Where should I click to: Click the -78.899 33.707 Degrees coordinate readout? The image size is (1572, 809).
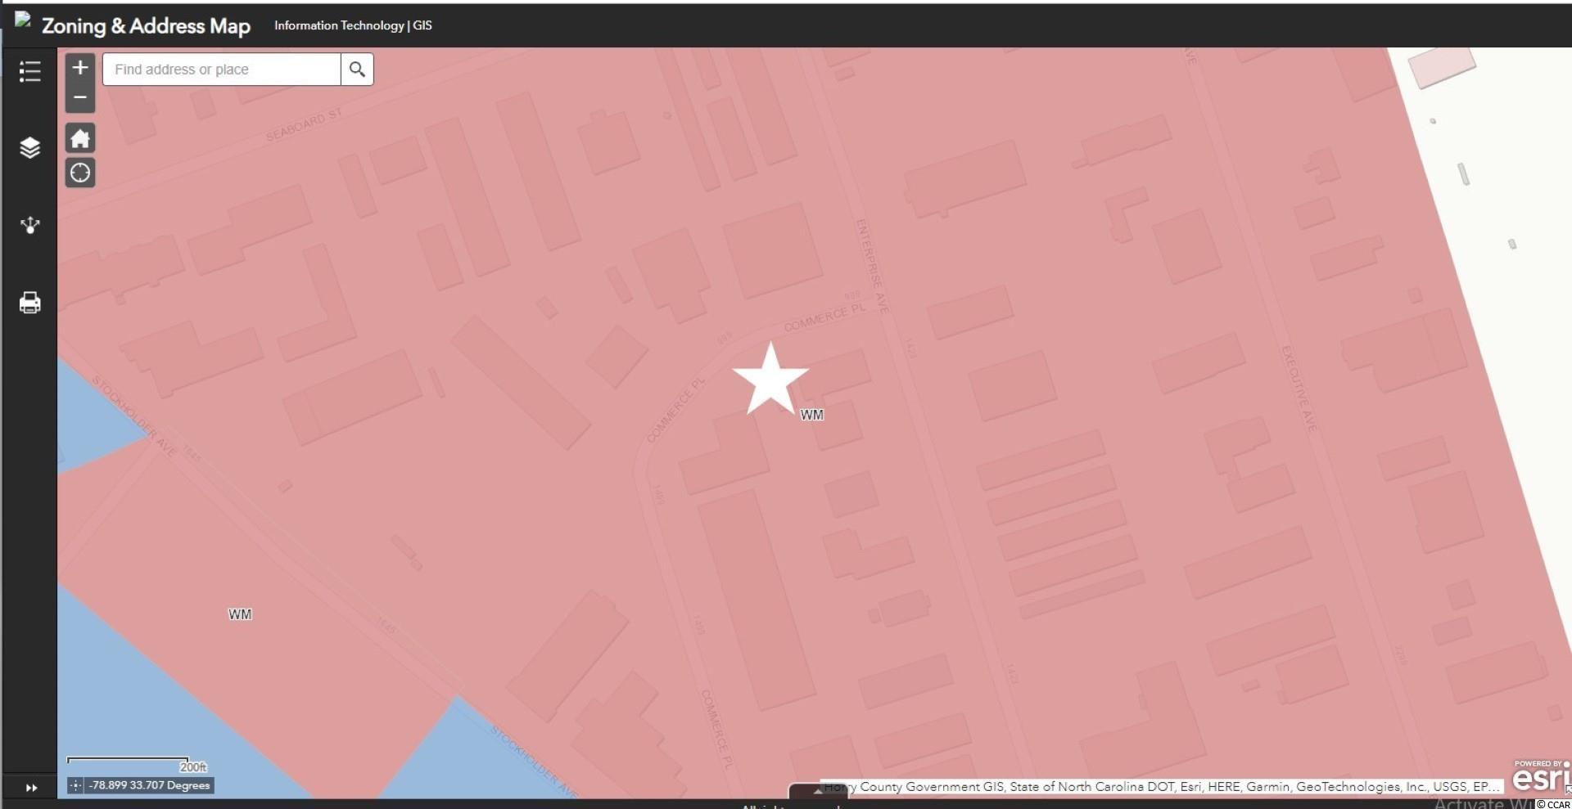(x=149, y=785)
